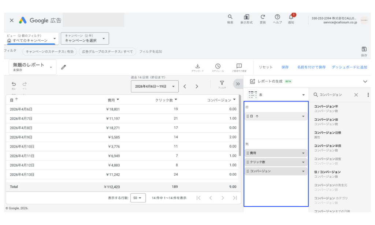Open the 通知 (notifications) bell icon
This screenshot has height=225, width=375.
pos(291,18)
